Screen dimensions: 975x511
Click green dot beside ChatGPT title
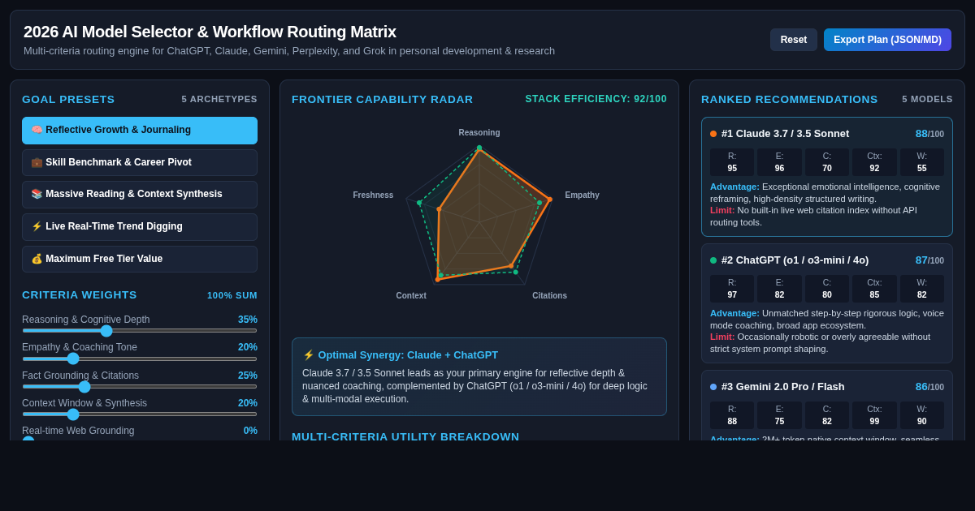click(713, 260)
